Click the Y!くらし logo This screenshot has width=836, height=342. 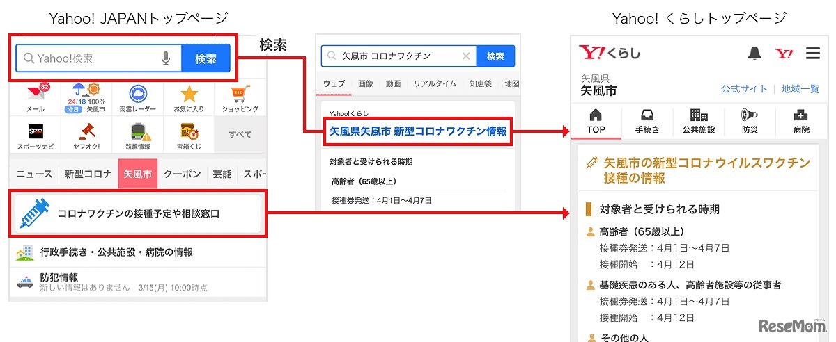(x=610, y=53)
